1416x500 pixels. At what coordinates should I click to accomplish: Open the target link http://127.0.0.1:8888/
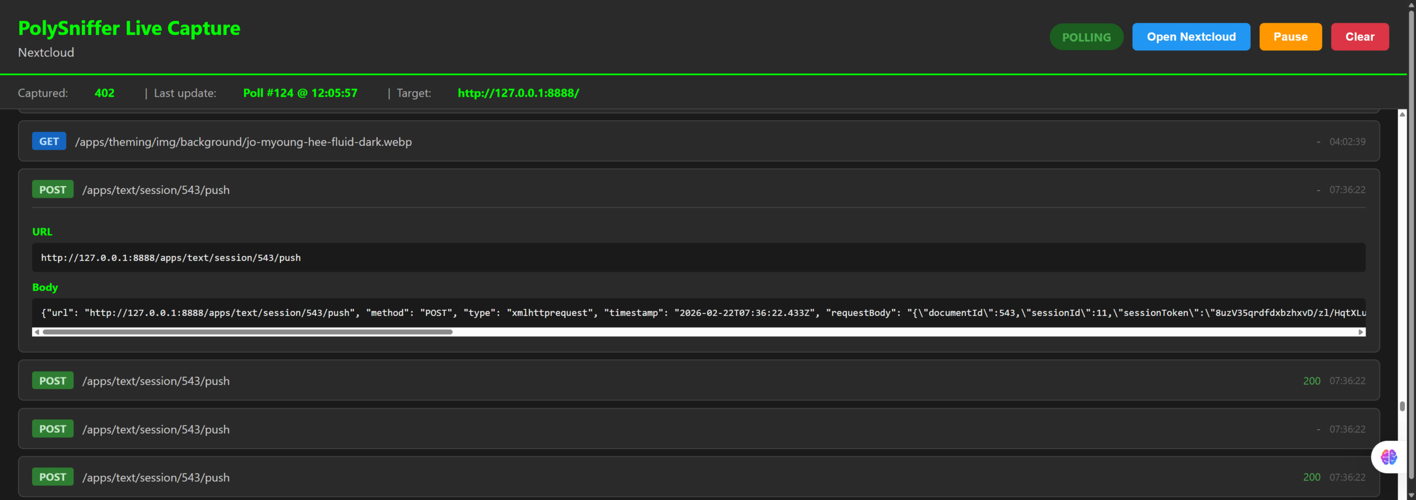[x=518, y=93]
